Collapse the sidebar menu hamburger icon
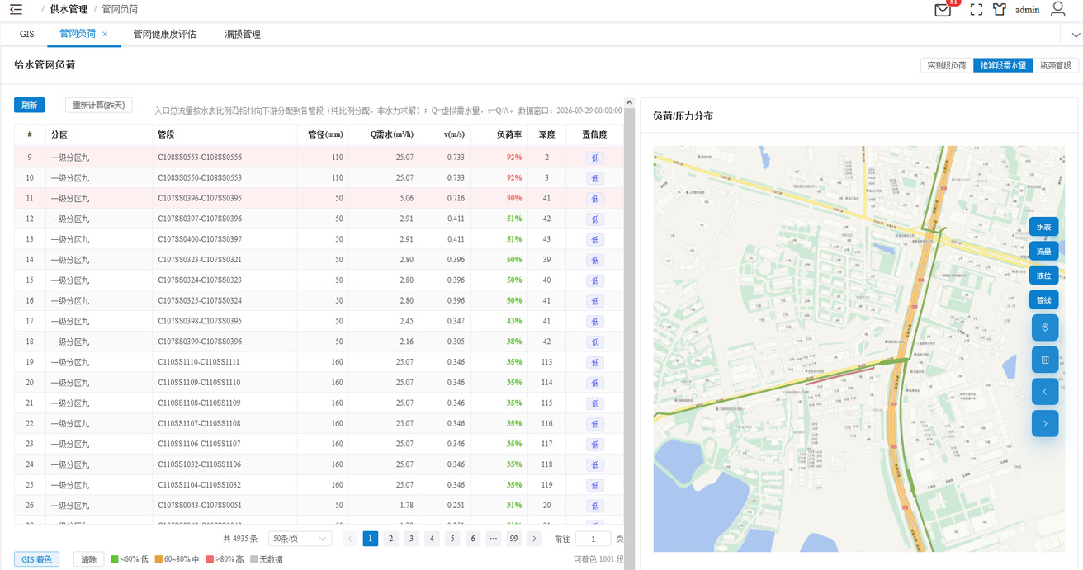The height and width of the screenshot is (570, 1083). point(17,10)
